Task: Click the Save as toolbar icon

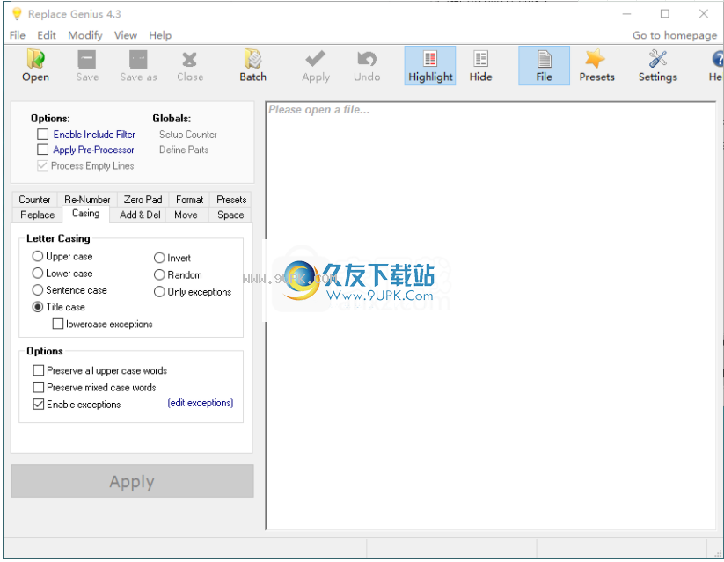Action: pyautogui.click(x=138, y=66)
